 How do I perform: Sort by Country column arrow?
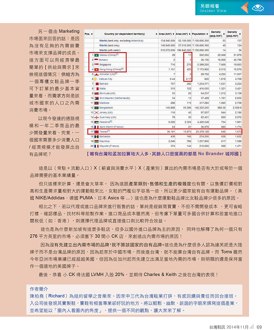click(x=156, y=34)
